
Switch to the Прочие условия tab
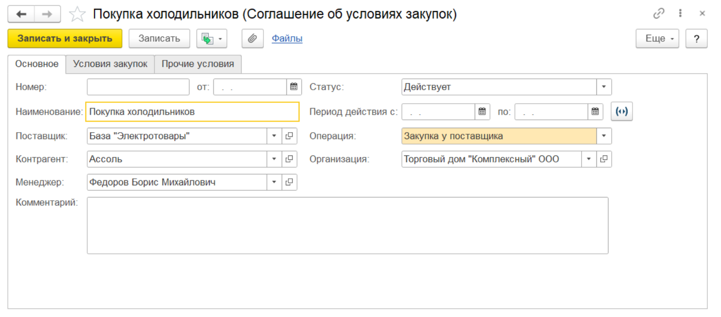coord(197,64)
